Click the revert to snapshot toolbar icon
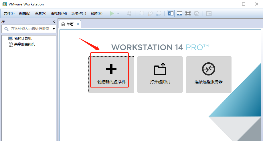Screen dimensions: 263x141 150,13
